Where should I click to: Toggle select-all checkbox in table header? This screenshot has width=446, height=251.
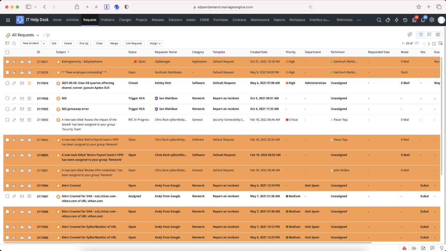pyautogui.click(x=7, y=52)
